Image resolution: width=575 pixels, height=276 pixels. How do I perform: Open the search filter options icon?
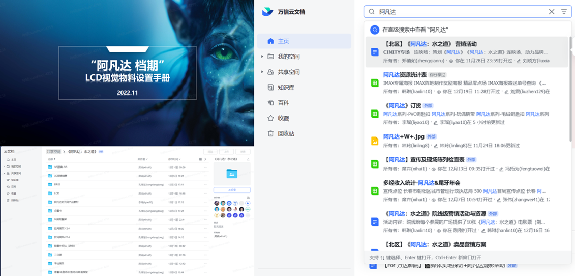coord(564,12)
